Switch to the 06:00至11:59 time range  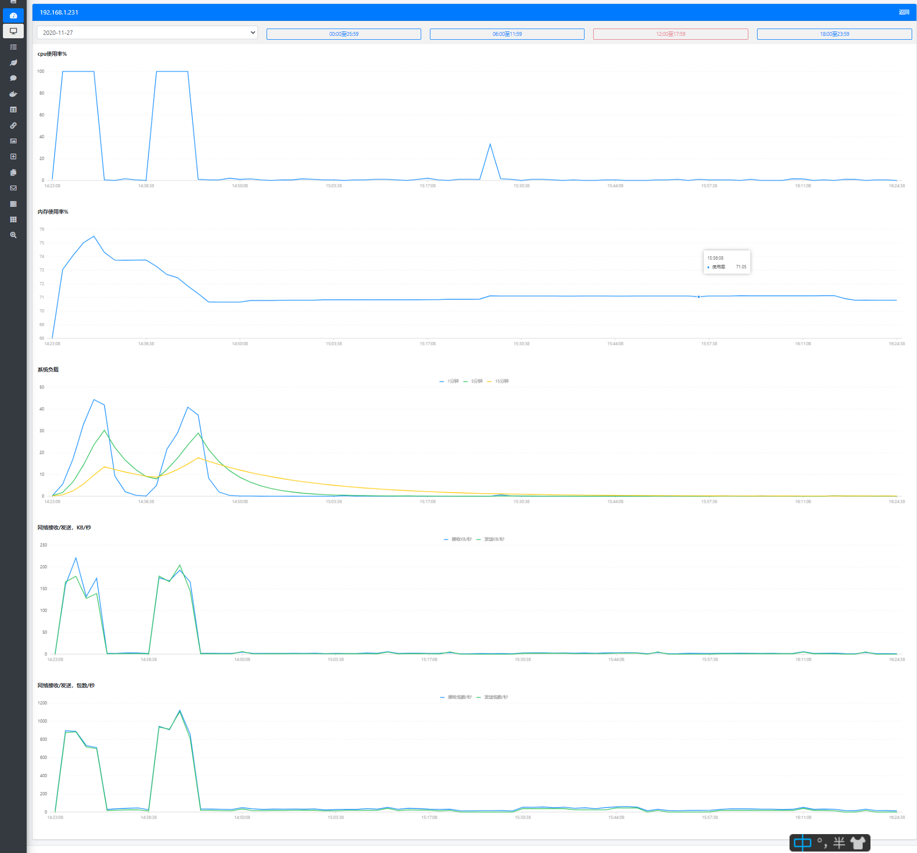tap(507, 34)
